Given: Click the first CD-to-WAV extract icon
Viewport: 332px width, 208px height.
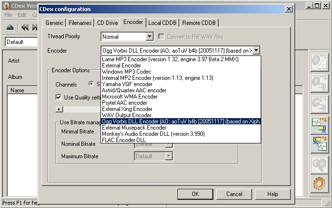Looking at the screenshot, I should (320, 62).
